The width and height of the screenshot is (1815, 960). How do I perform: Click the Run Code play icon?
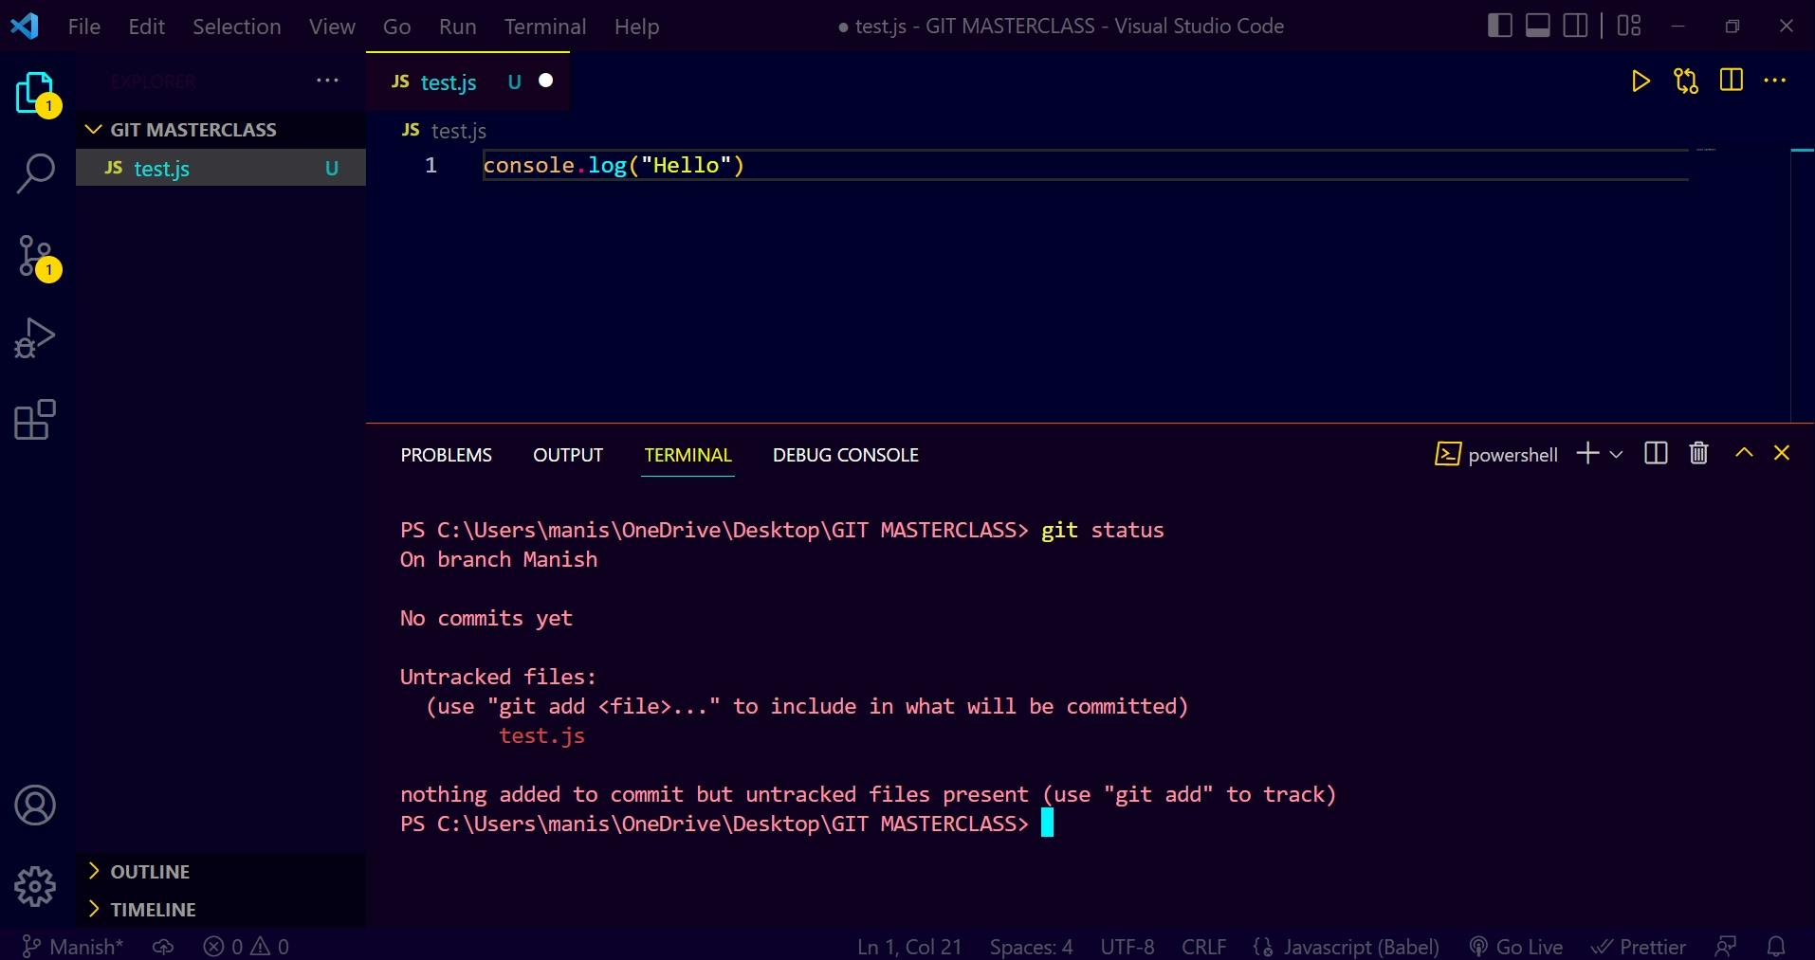[1641, 82]
